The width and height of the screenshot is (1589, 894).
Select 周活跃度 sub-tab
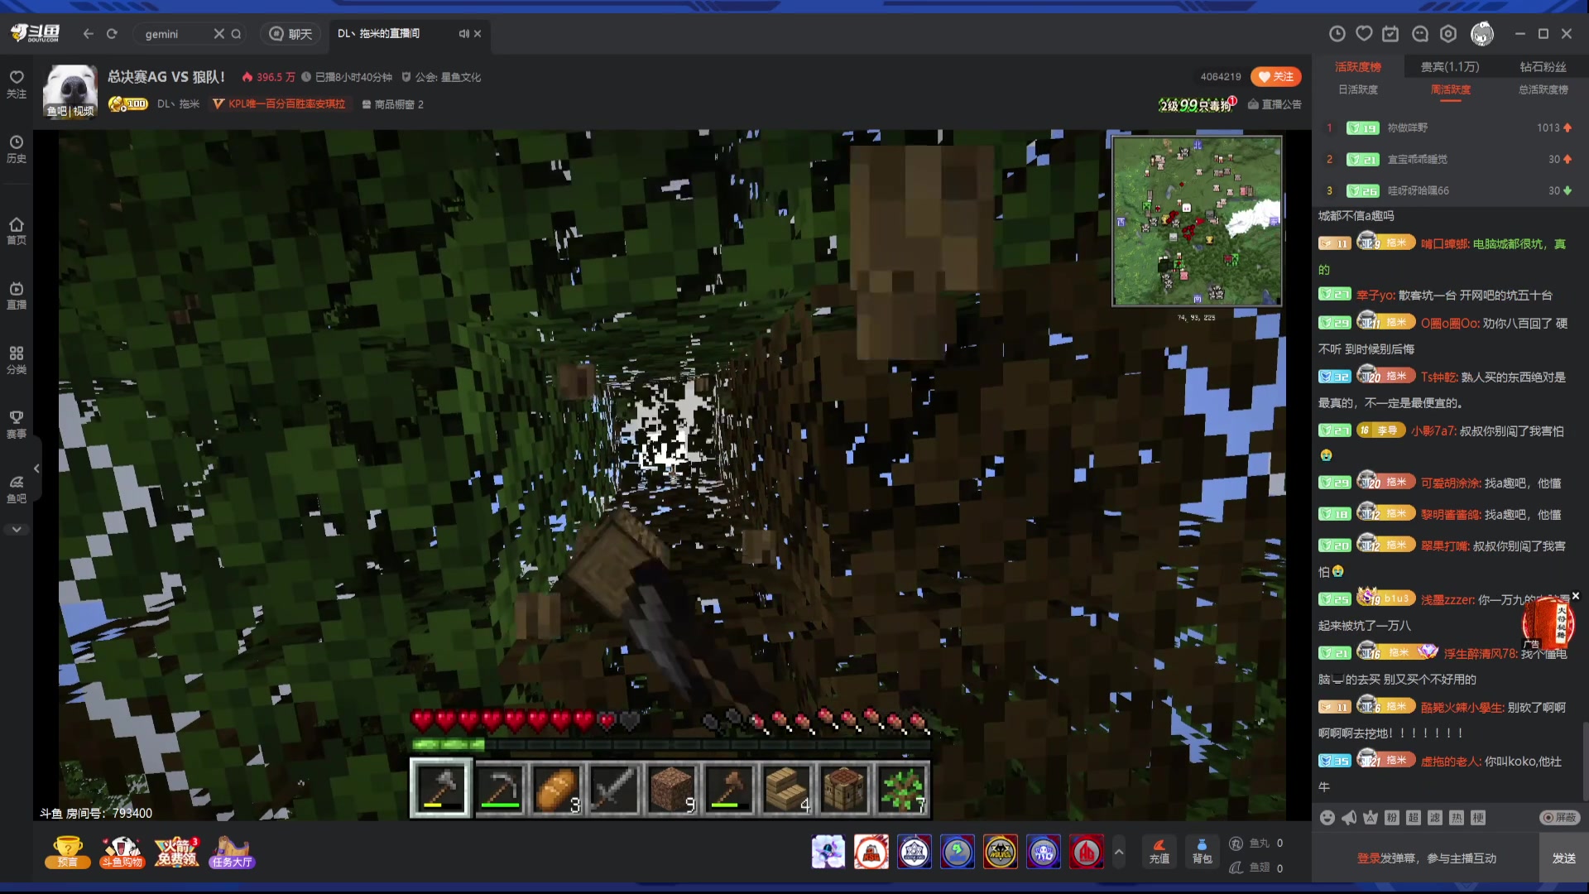1451,89
